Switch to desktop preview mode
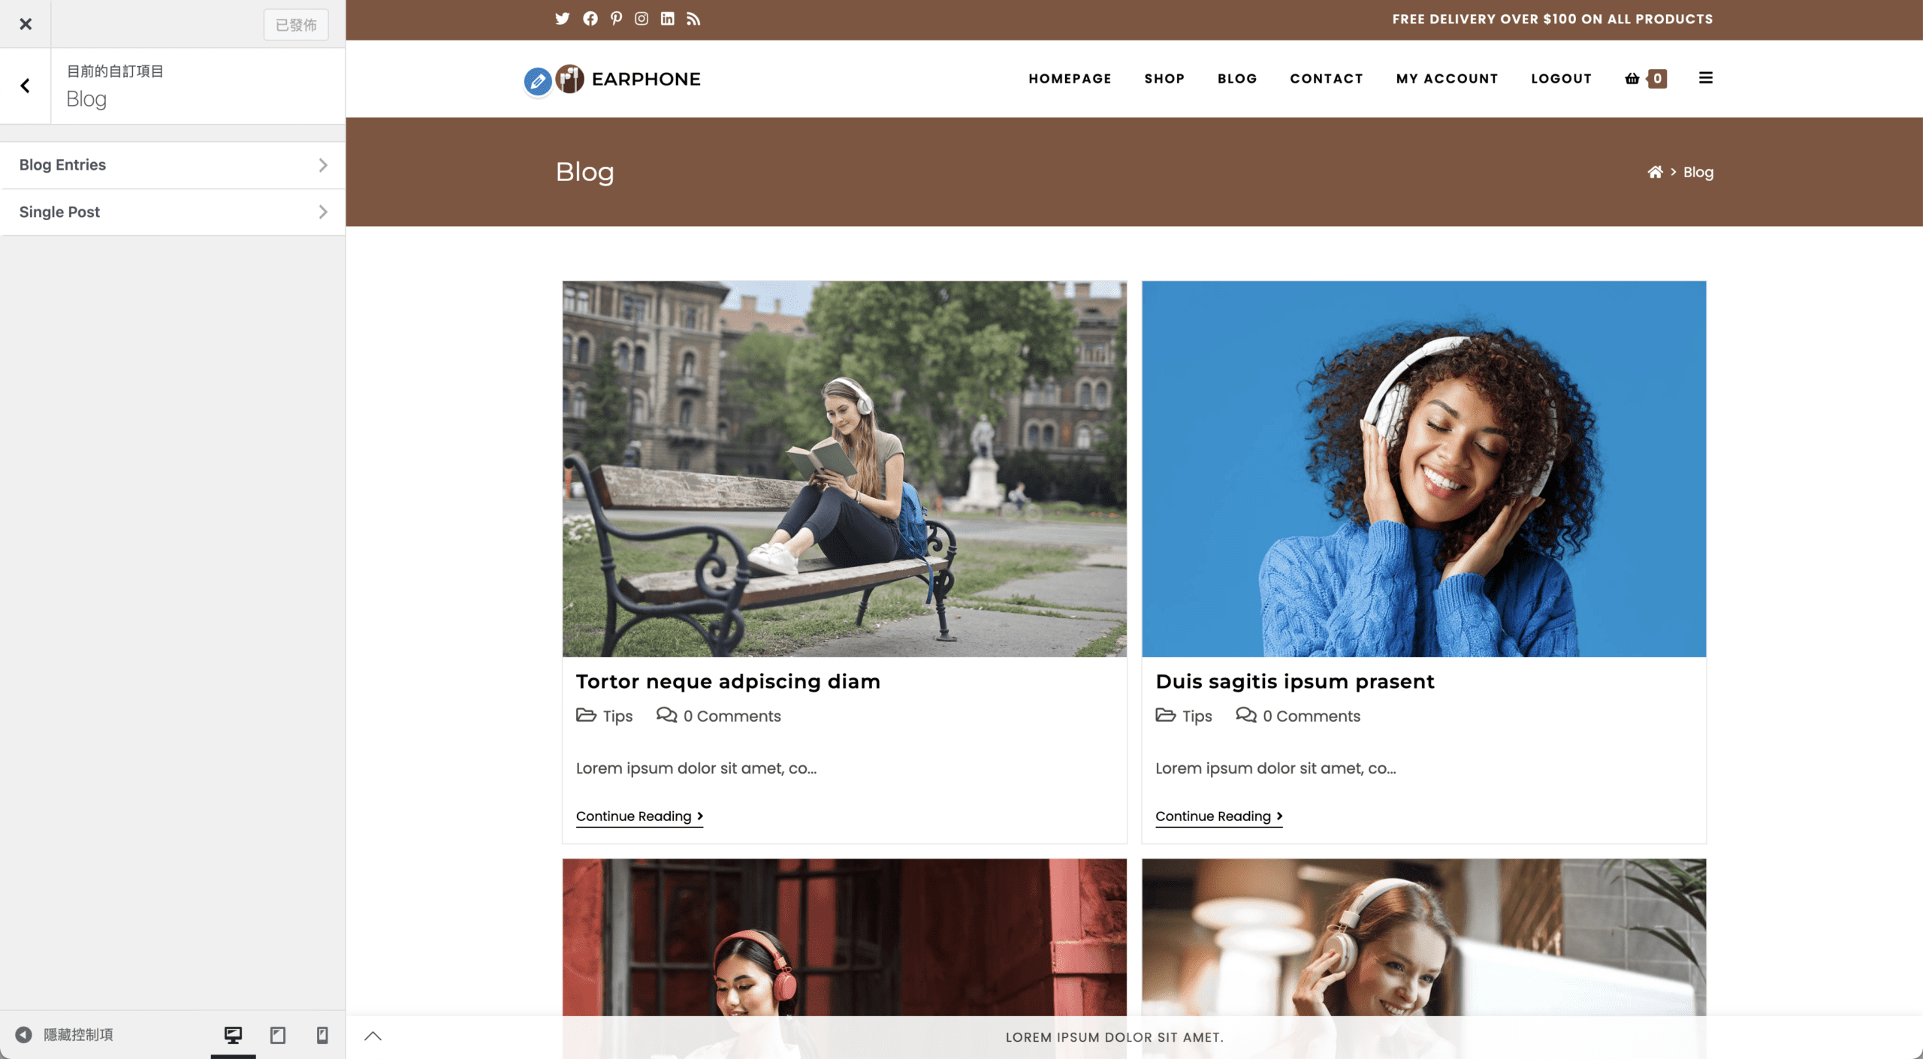1923x1059 pixels. point(234,1035)
